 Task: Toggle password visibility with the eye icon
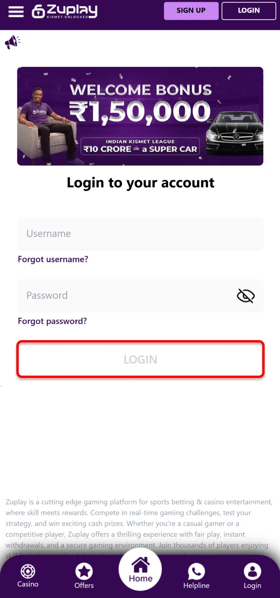(246, 295)
